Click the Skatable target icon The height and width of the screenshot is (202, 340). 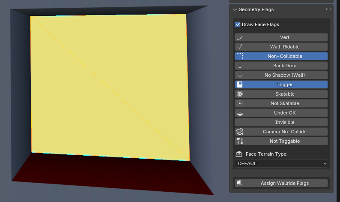point(240,94)
